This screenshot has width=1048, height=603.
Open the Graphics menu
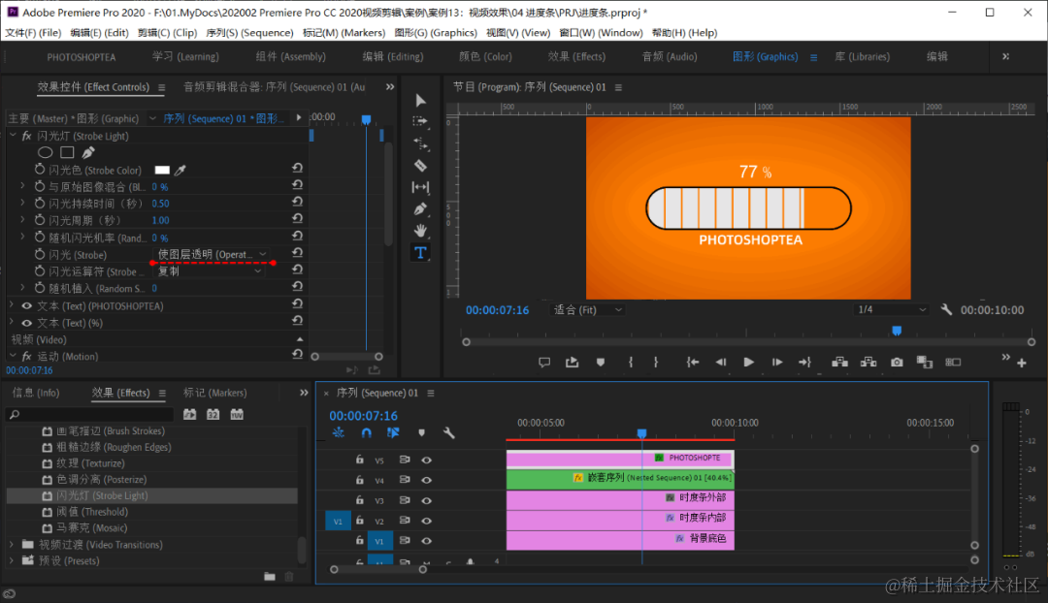point(436,33)
